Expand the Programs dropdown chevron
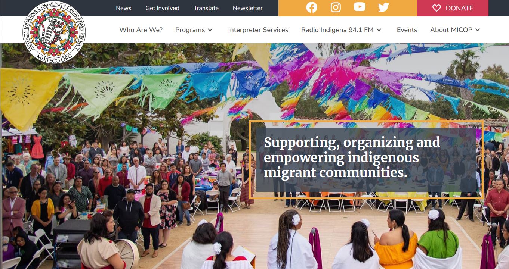Image resolution: width=509 pixels, height=269 pixels. (210, 30)
